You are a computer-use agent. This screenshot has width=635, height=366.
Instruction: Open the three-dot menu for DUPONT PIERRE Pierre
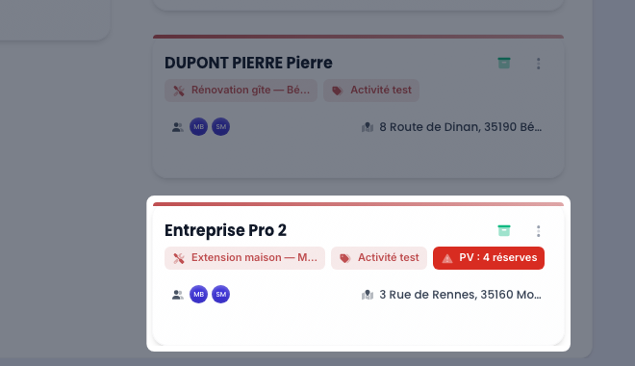[x=538, y=64]
